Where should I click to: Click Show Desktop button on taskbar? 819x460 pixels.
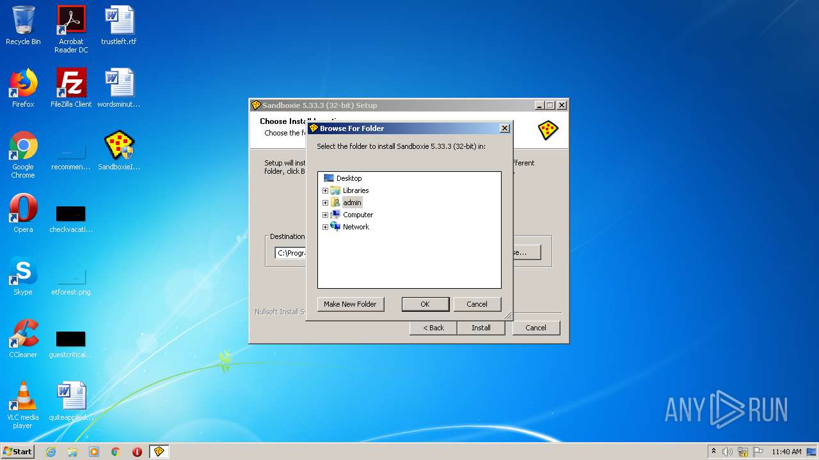(811, 452)
